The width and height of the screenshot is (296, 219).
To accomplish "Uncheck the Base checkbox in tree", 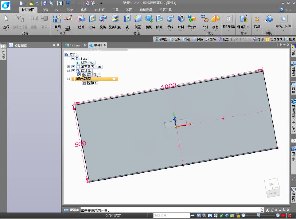I will tap(73, 59).
